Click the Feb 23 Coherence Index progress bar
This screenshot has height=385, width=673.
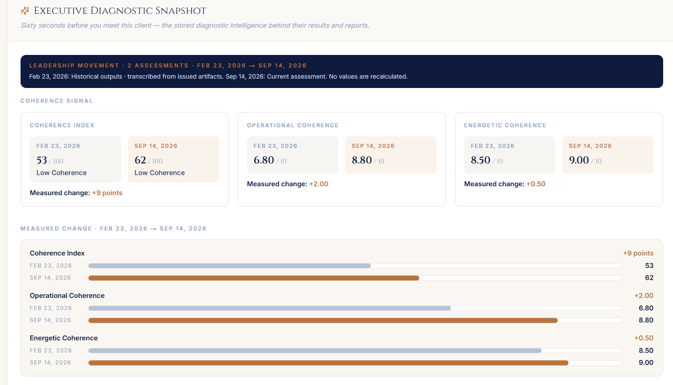355,266
